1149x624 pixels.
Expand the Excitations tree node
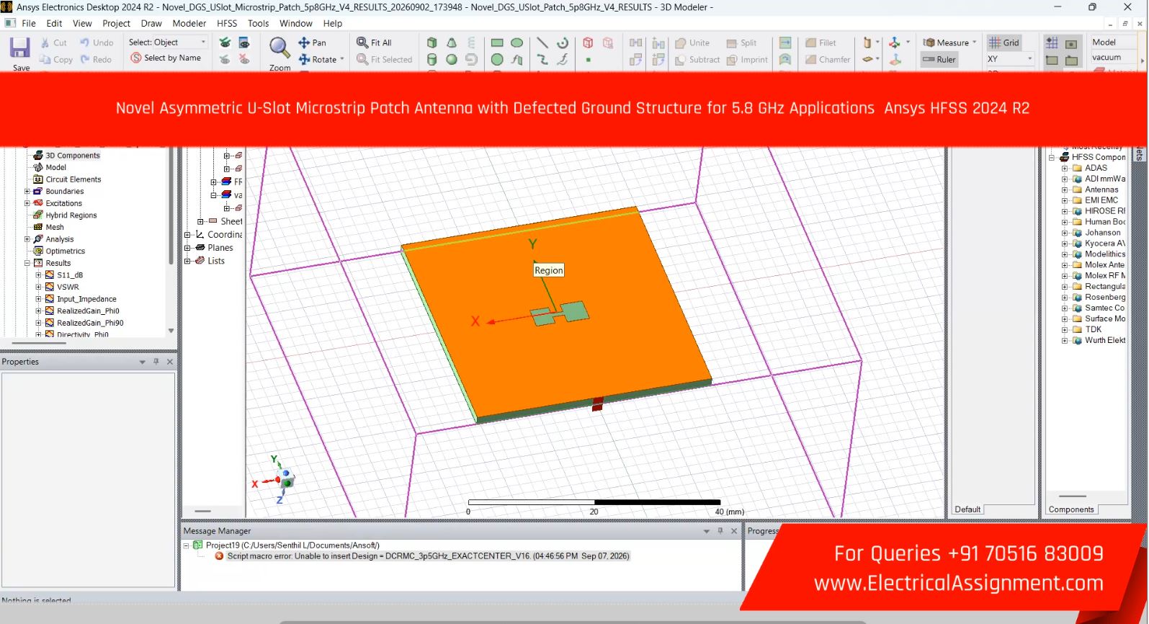coord(27,203)
